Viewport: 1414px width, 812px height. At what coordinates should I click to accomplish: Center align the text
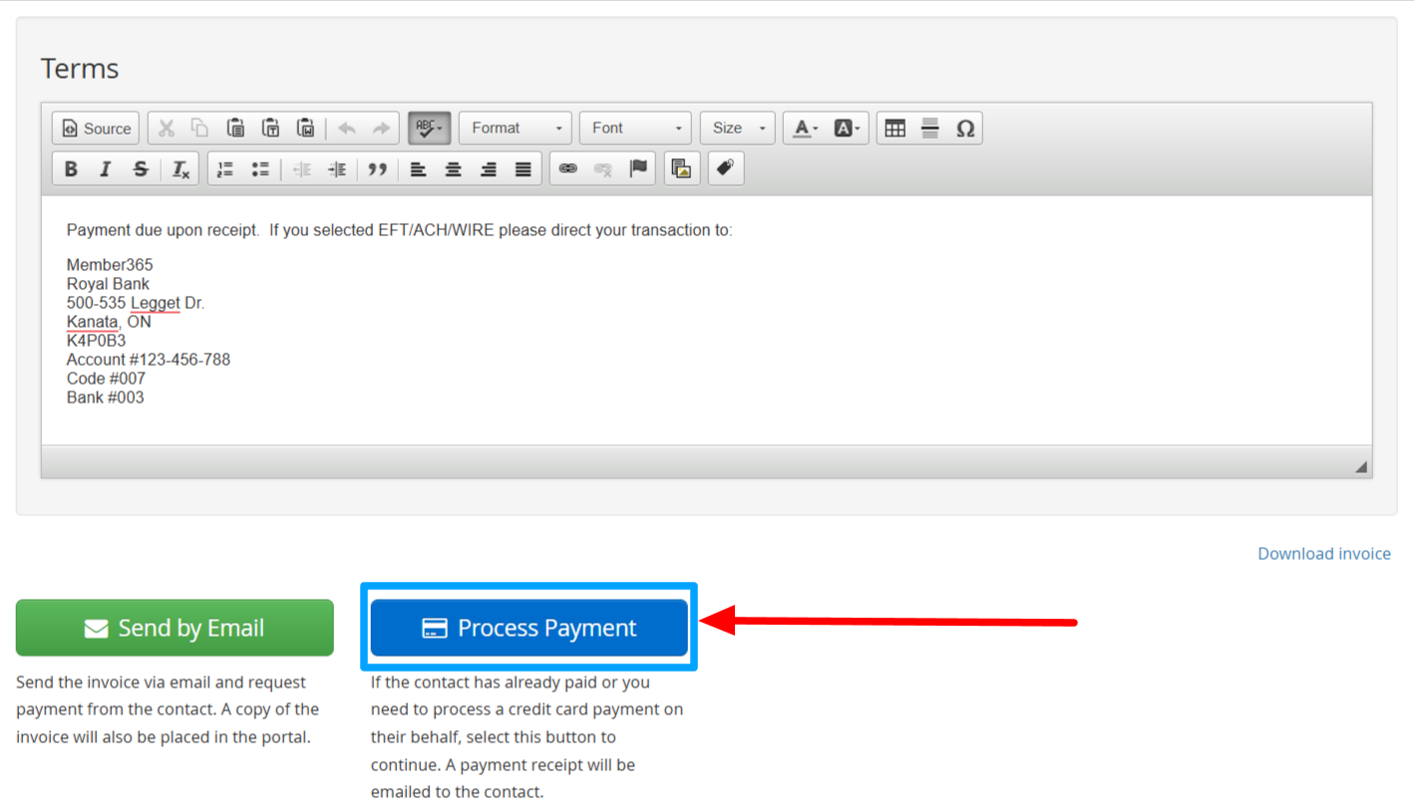coord(453,169)
